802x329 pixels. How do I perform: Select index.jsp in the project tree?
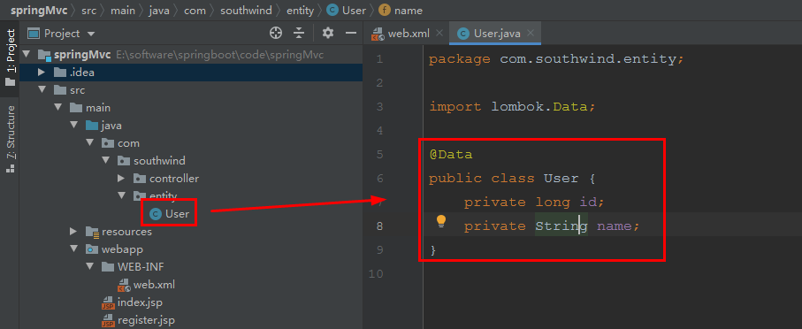pos(132,302)
